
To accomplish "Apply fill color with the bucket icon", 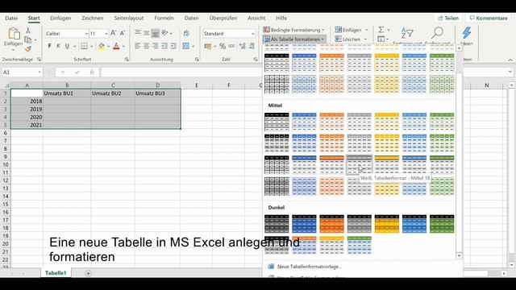I will 102,46.
